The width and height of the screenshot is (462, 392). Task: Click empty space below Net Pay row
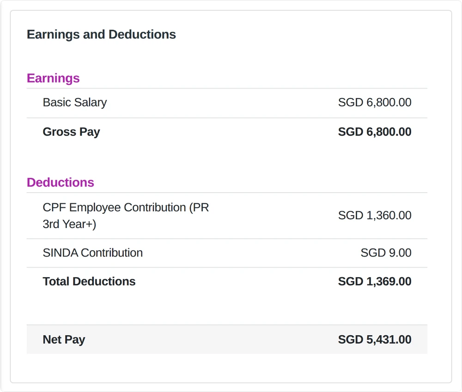(x=227, y=368)
